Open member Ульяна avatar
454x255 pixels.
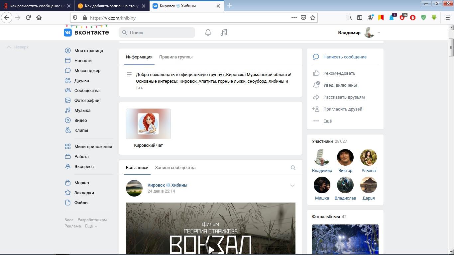pyautogui.click(x=369, y=157)
